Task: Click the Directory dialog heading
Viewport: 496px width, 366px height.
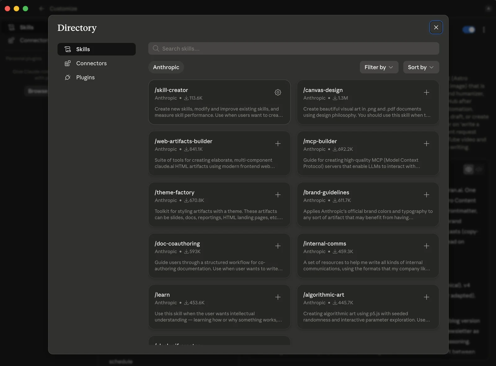Action: (77, 28)
